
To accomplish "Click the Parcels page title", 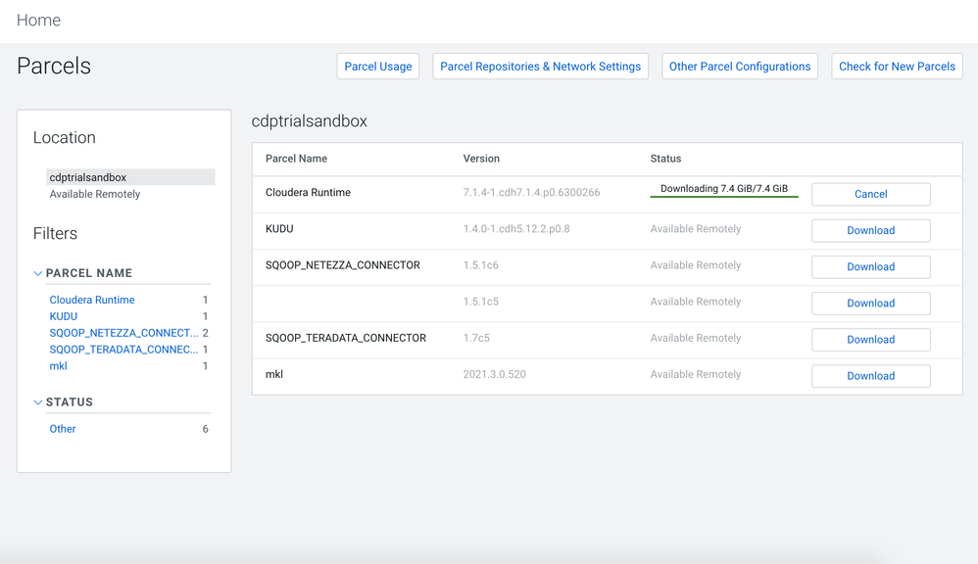I will (54, 66).
